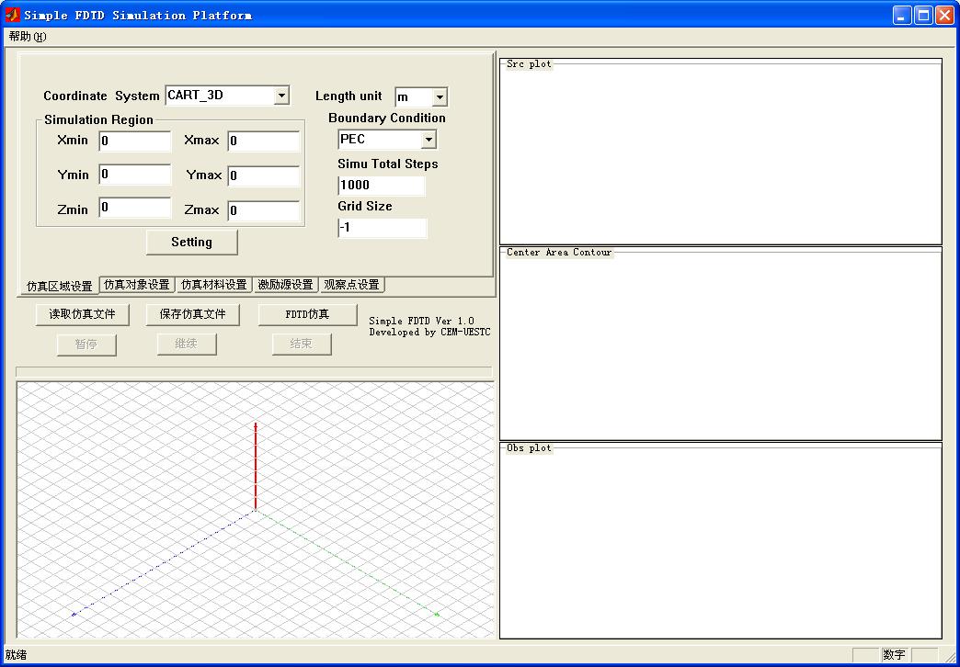
Task: Click the Developed by CEM-UESTC text
Action: coord(429,333)
